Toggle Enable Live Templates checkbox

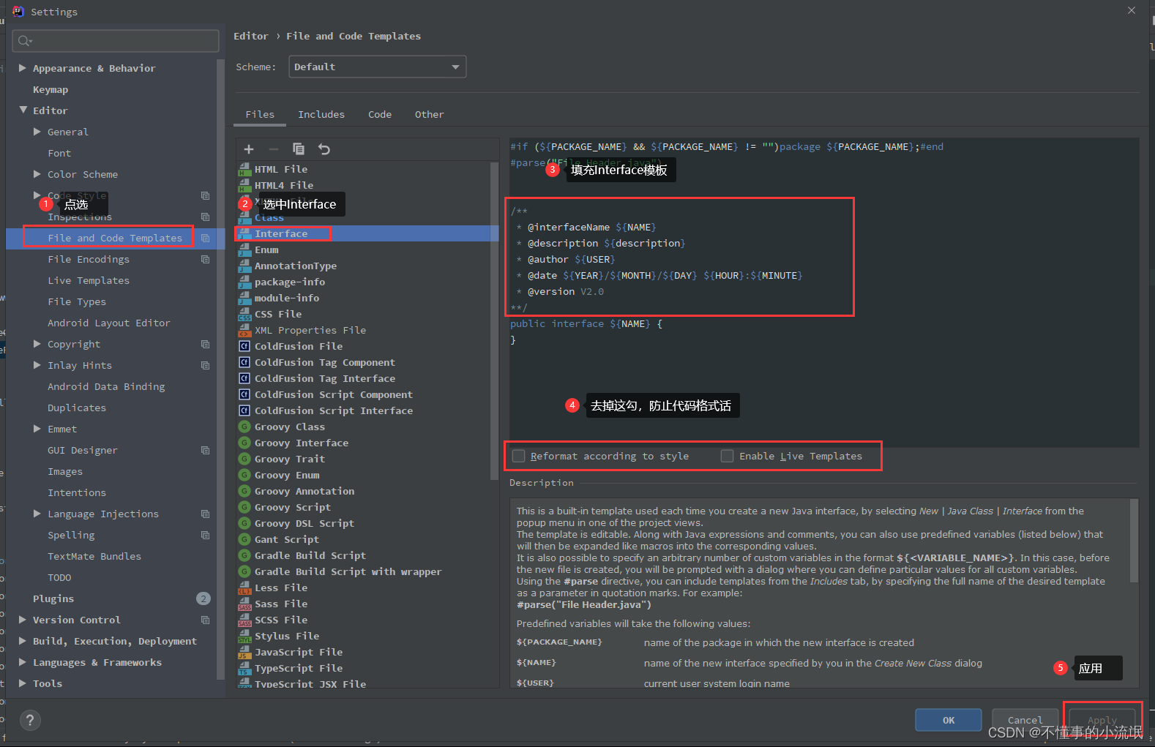click(x=728, y=457)
